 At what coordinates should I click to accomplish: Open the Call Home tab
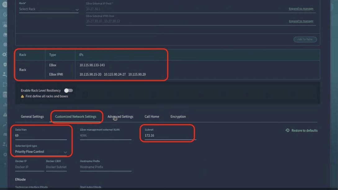151,117
